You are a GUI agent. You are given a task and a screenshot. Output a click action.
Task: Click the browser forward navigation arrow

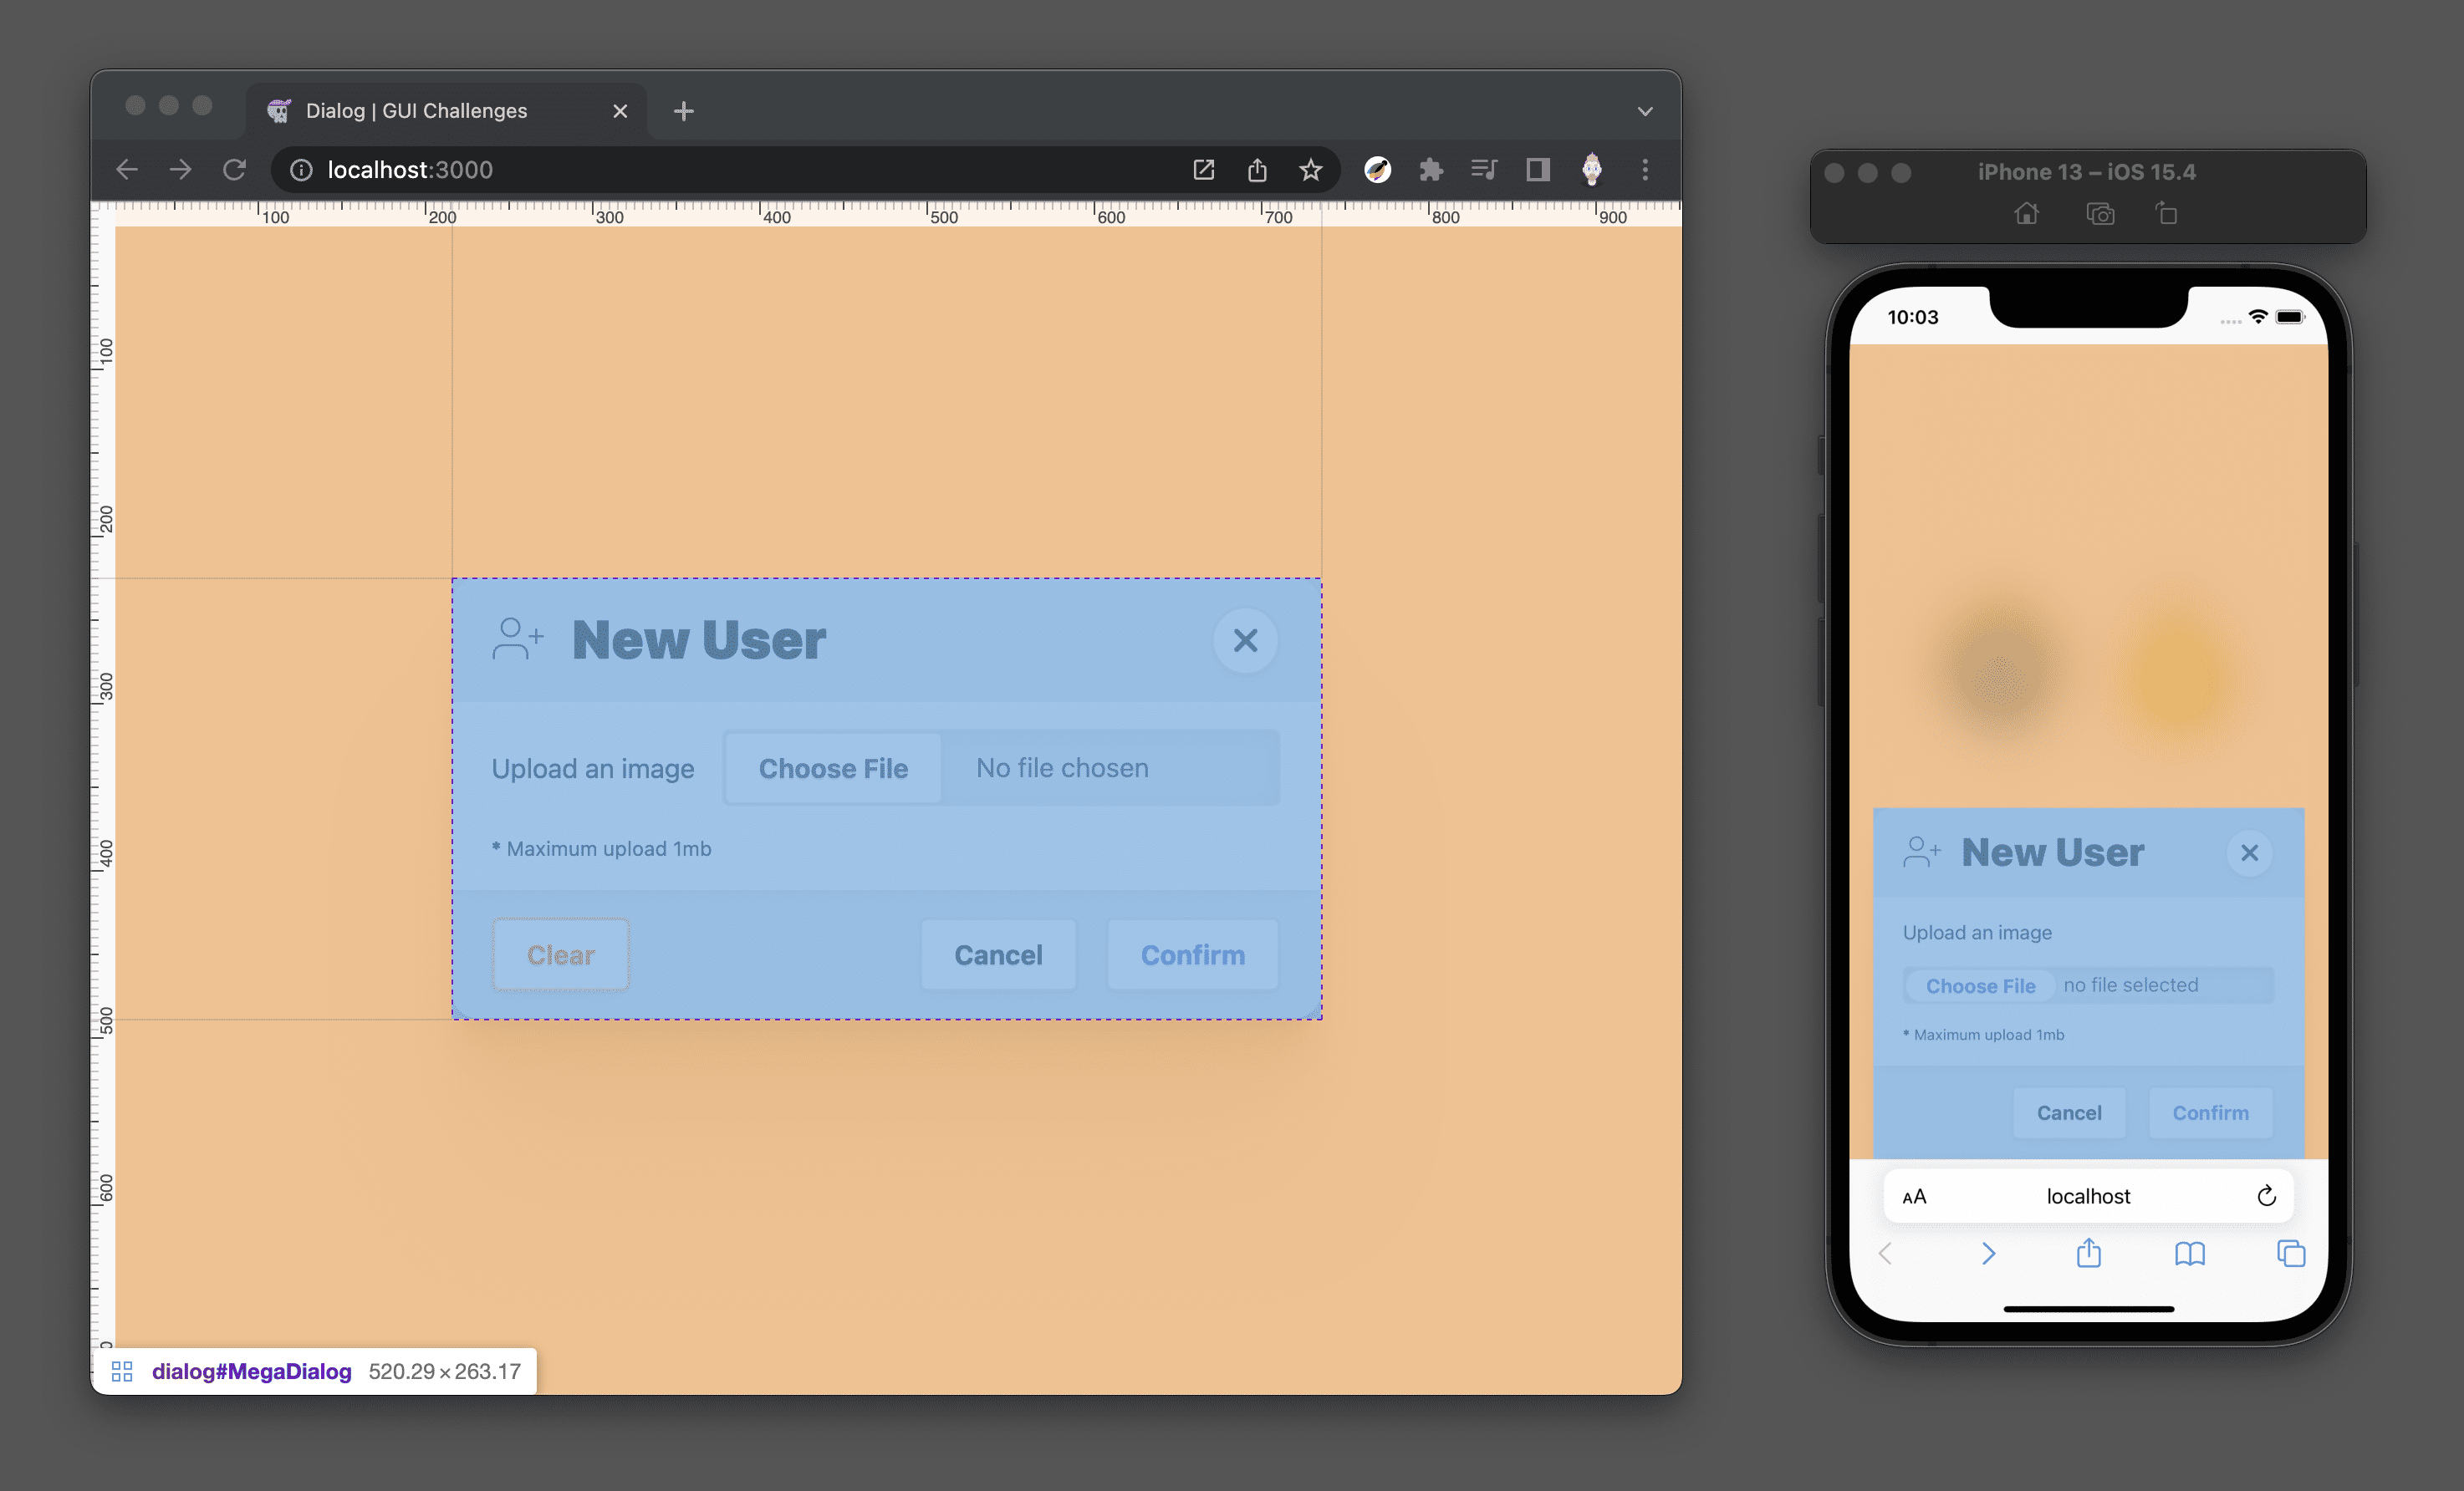180,169
